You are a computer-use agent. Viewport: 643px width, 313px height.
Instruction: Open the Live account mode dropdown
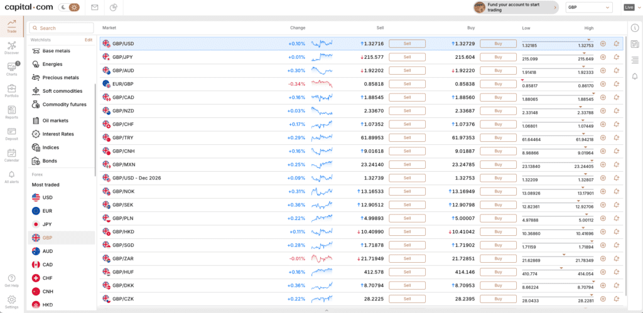click(632, 8)
